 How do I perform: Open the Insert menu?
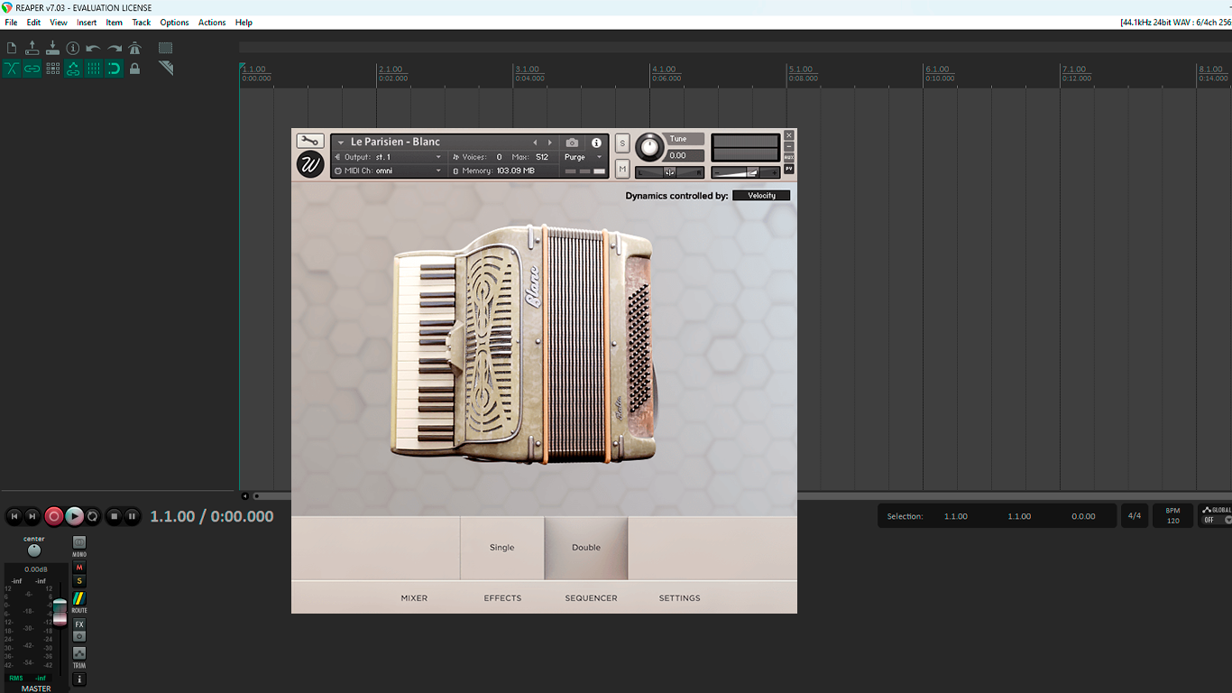coord(87,23)
